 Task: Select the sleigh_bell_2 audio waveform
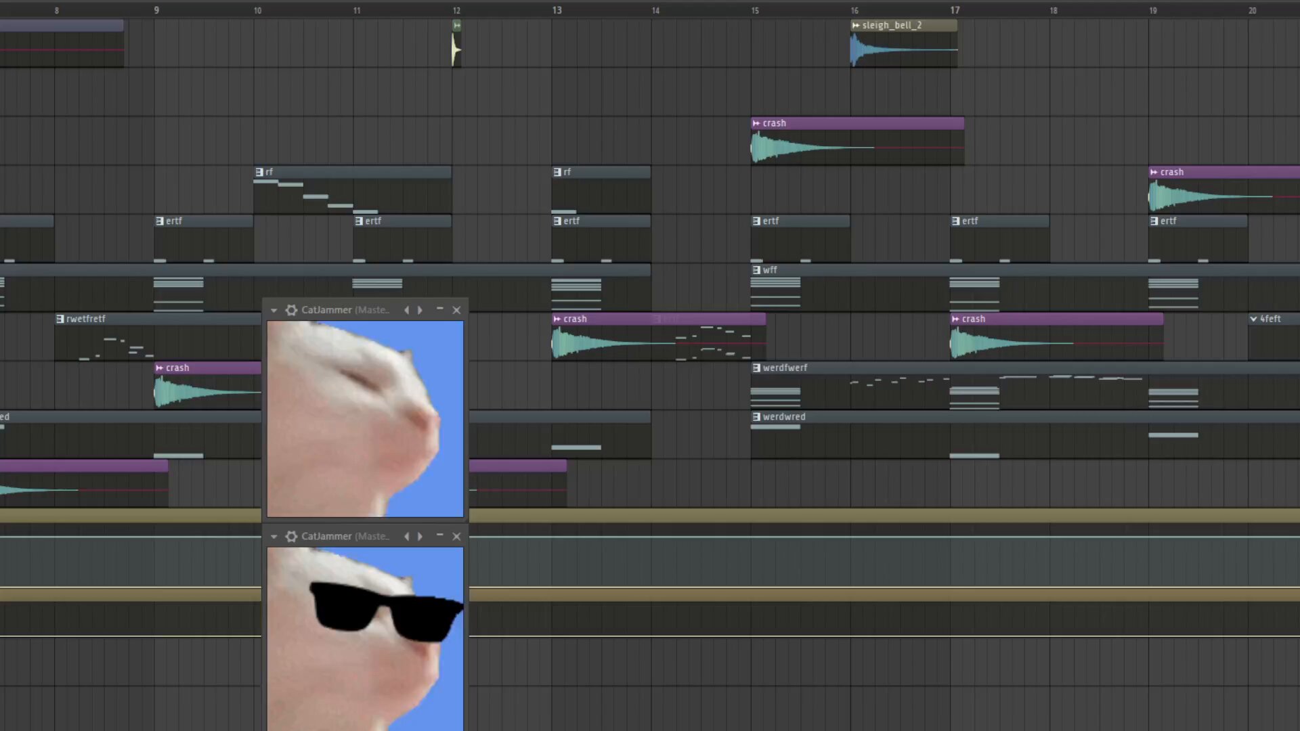(904, 49)
